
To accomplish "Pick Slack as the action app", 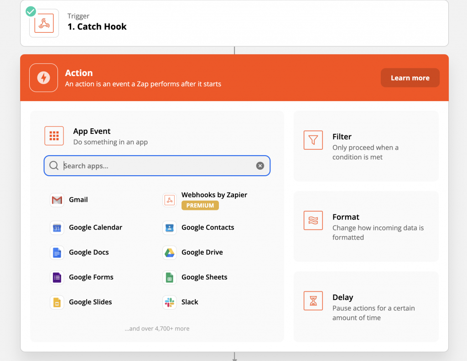I will 190,302.
